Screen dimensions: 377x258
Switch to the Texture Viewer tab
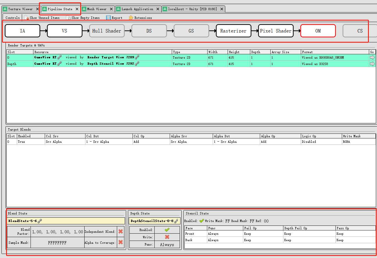tap(20, 9)
